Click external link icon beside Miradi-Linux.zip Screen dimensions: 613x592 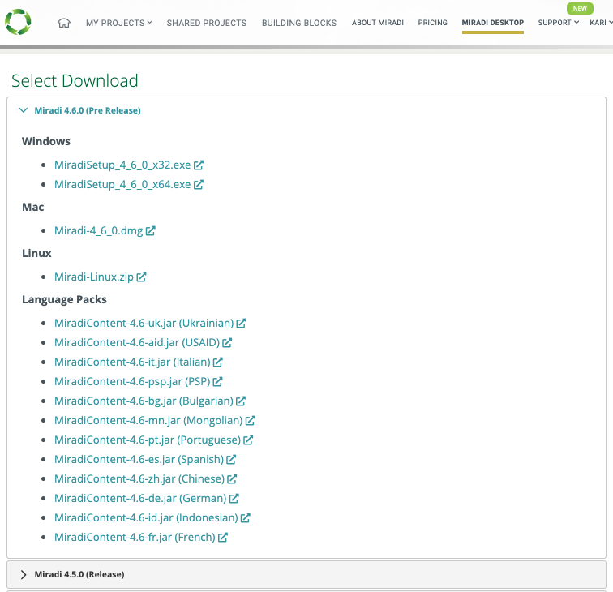[x=142, y=277]
